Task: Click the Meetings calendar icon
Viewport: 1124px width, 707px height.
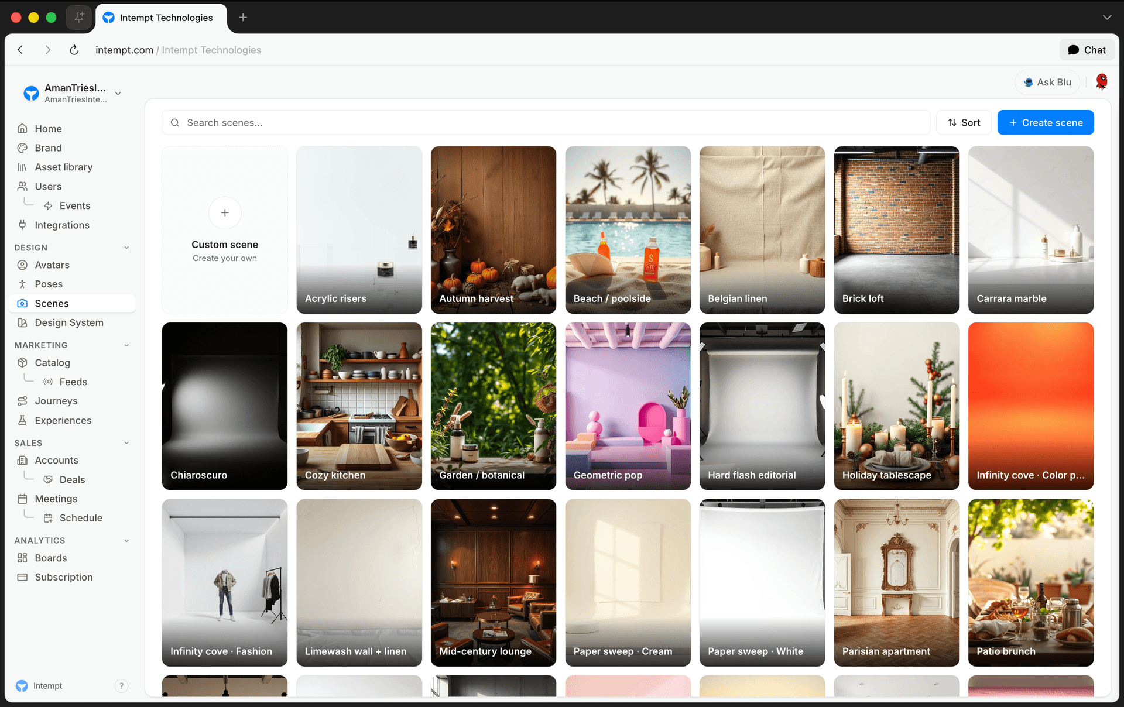Action: click(x=22, y=499)
